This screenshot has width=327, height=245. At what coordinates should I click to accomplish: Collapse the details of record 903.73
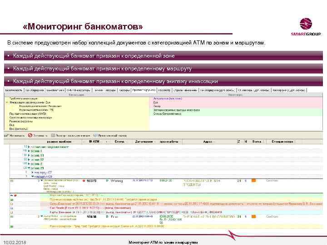point(42,181)
